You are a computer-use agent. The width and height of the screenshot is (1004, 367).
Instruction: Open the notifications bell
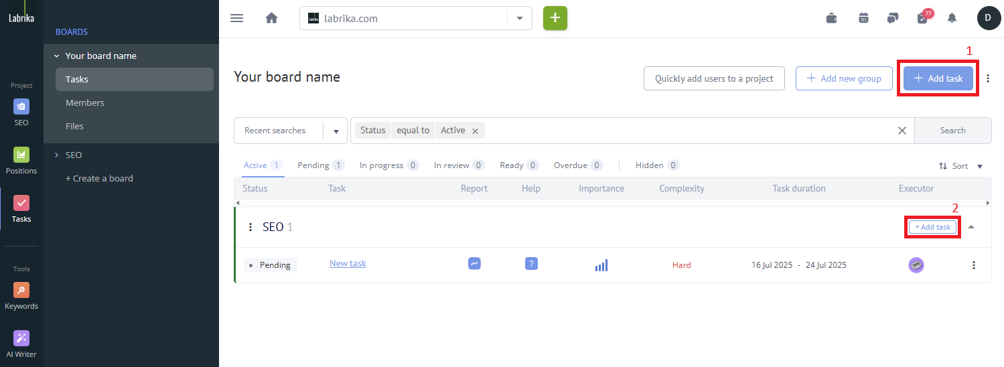click(x=952, y=18)
